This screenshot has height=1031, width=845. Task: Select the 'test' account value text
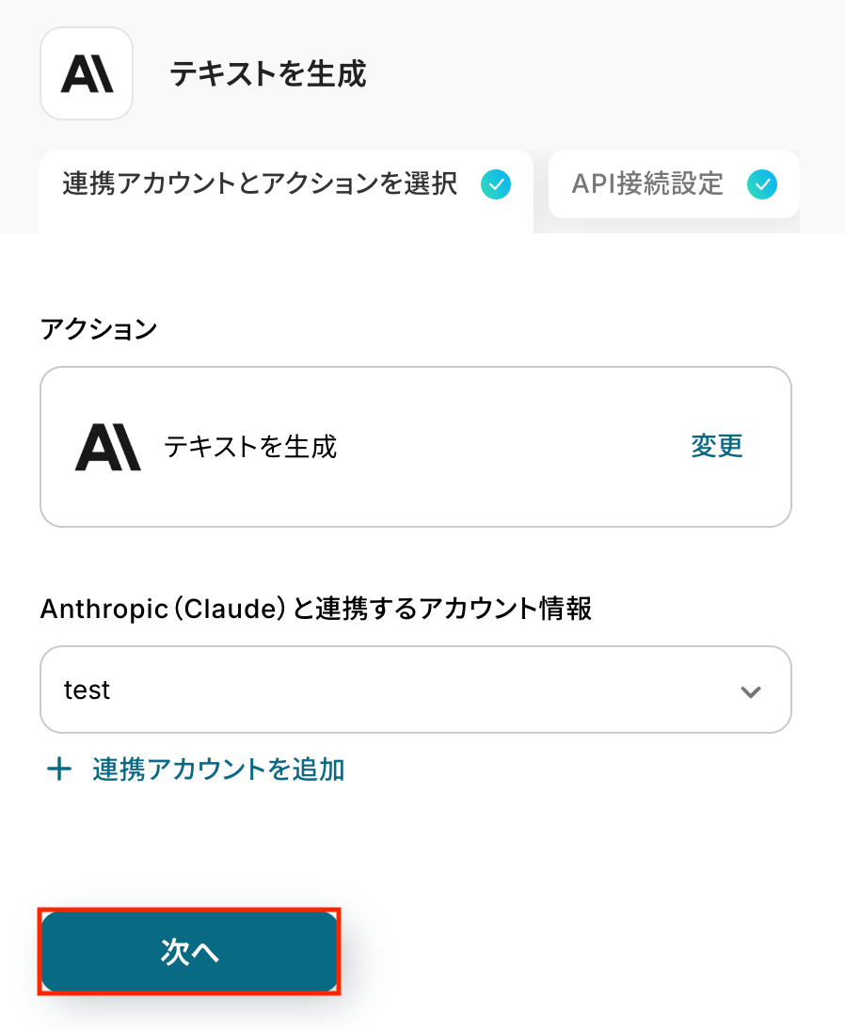click(87, 690)
